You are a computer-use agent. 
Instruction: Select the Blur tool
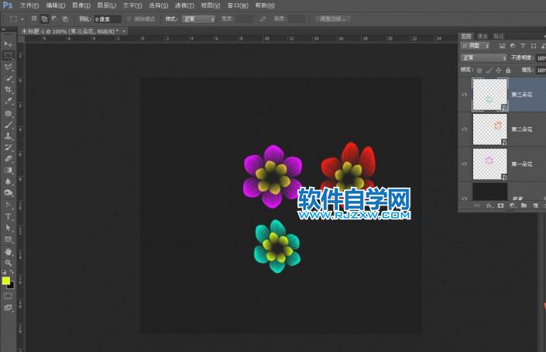[8, 181]
